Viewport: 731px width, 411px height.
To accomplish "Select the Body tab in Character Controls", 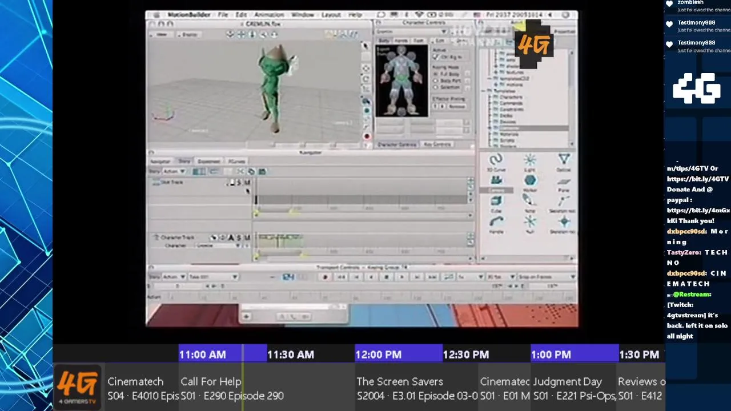I will pos(384,41).
